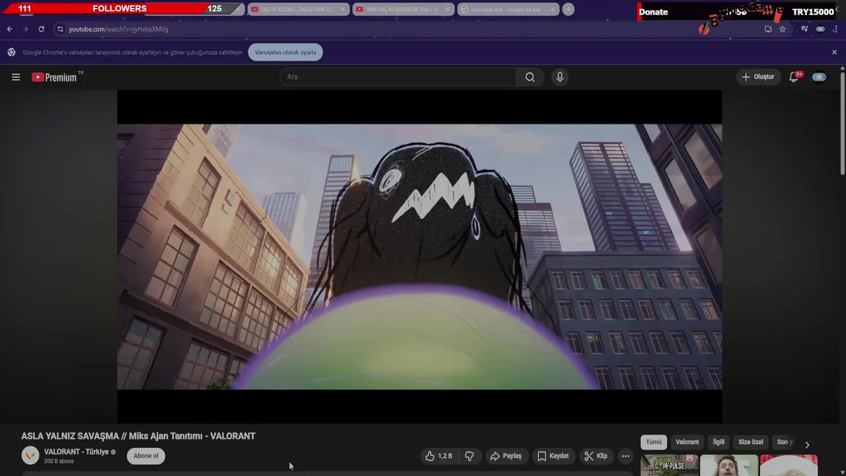Screen dimensions: 846x476
Task: Bookmark this page with the star
Action: pos(783,29)
